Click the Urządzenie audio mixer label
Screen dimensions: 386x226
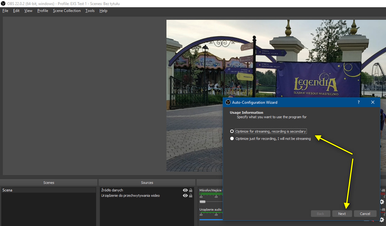[x=210, y=209]
